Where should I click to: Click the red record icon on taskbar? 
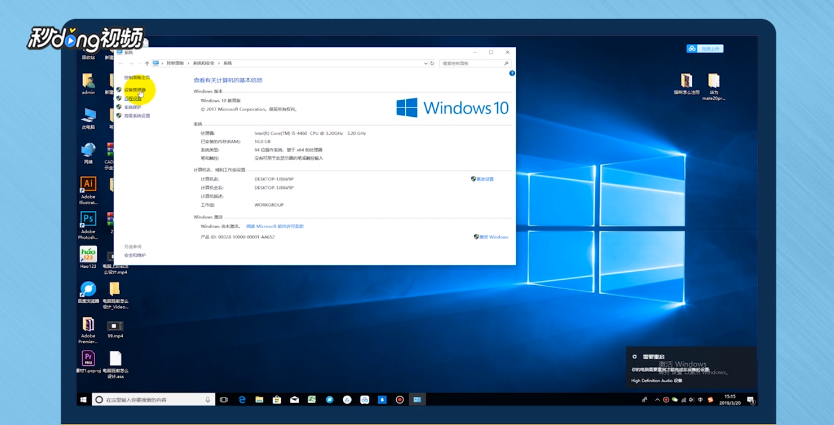[x=399, y=399]
